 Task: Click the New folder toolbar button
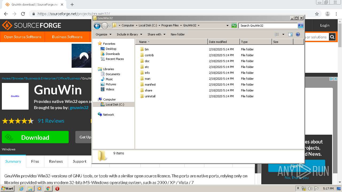pyautogui.click(x=178, y=34)
